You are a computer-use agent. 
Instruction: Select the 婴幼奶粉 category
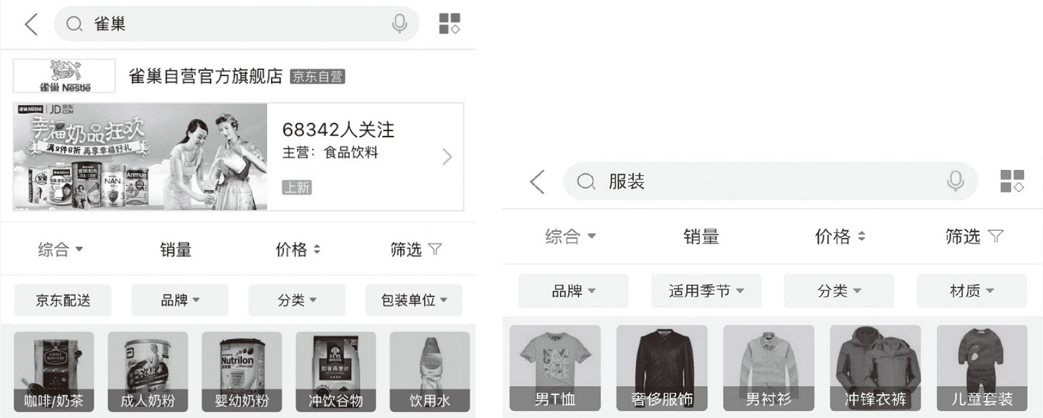pos(242,372)
